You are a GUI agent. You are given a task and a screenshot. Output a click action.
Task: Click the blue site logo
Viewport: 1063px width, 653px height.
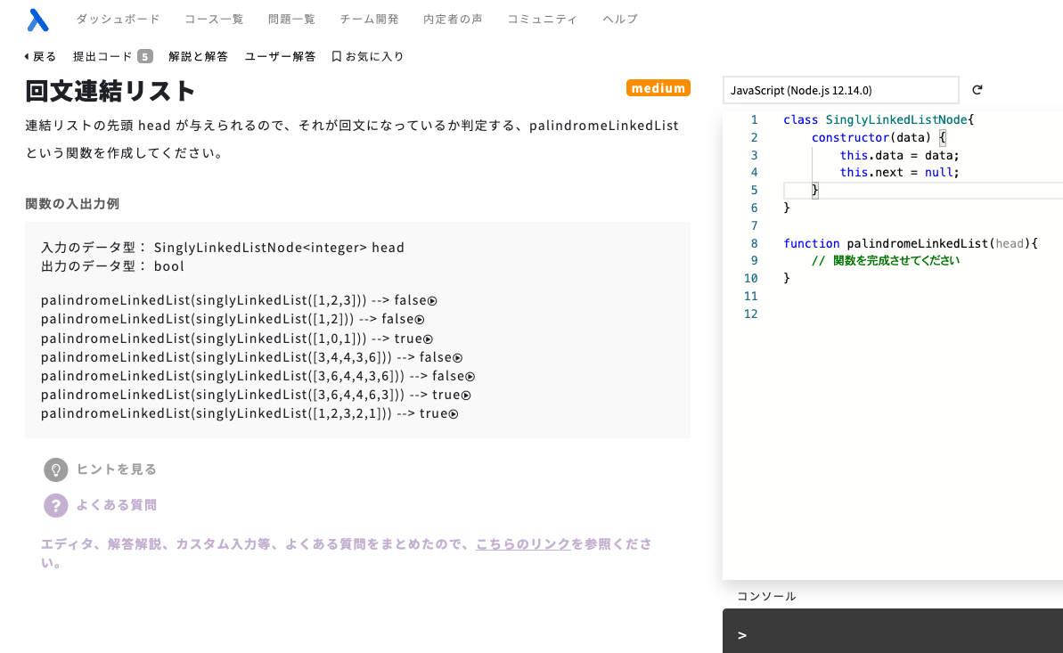pyautogui.click(x=38, y=20)
